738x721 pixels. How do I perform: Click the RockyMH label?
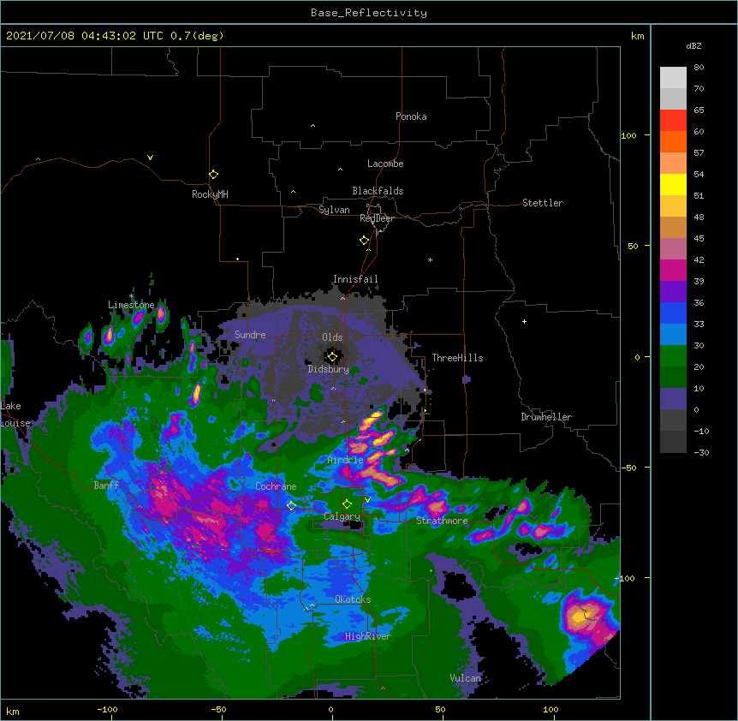point(210,194)
